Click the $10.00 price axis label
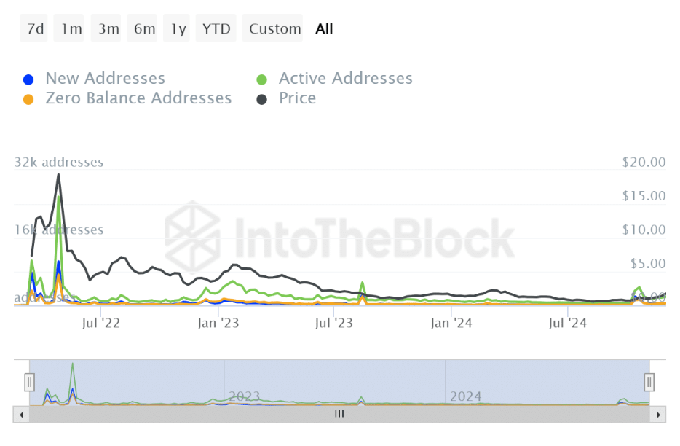 [644, 230]
